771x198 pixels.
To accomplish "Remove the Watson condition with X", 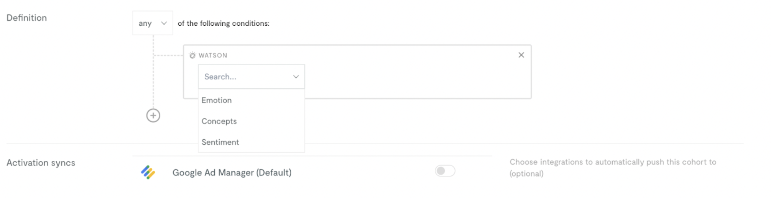I will pos(521,55).
